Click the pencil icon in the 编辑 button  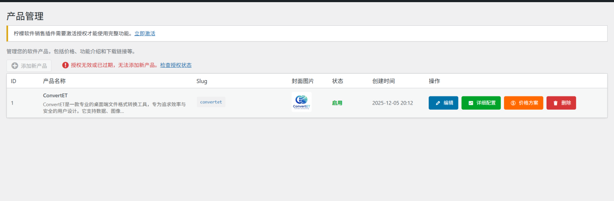tap(438, 103)
